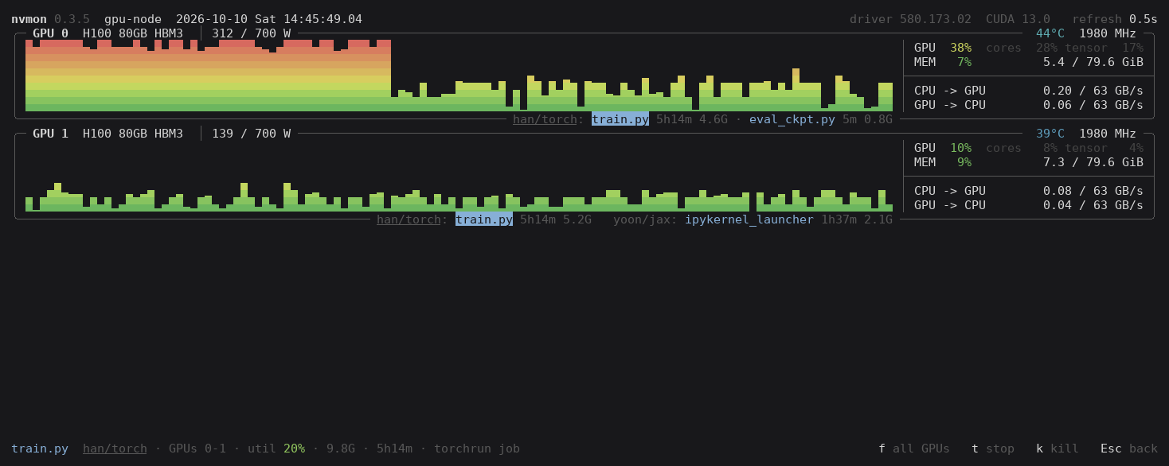Click the '139 / 700 W' power reading
Image resolution: width=1169 pixels, height=466 pixels.
click(x=251, y=134)
